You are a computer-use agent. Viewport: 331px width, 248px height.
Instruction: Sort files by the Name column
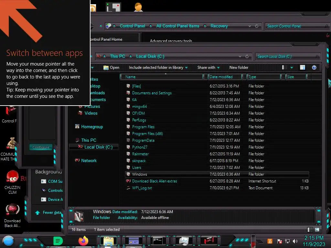pyautogui.click(x=162, y=77)
